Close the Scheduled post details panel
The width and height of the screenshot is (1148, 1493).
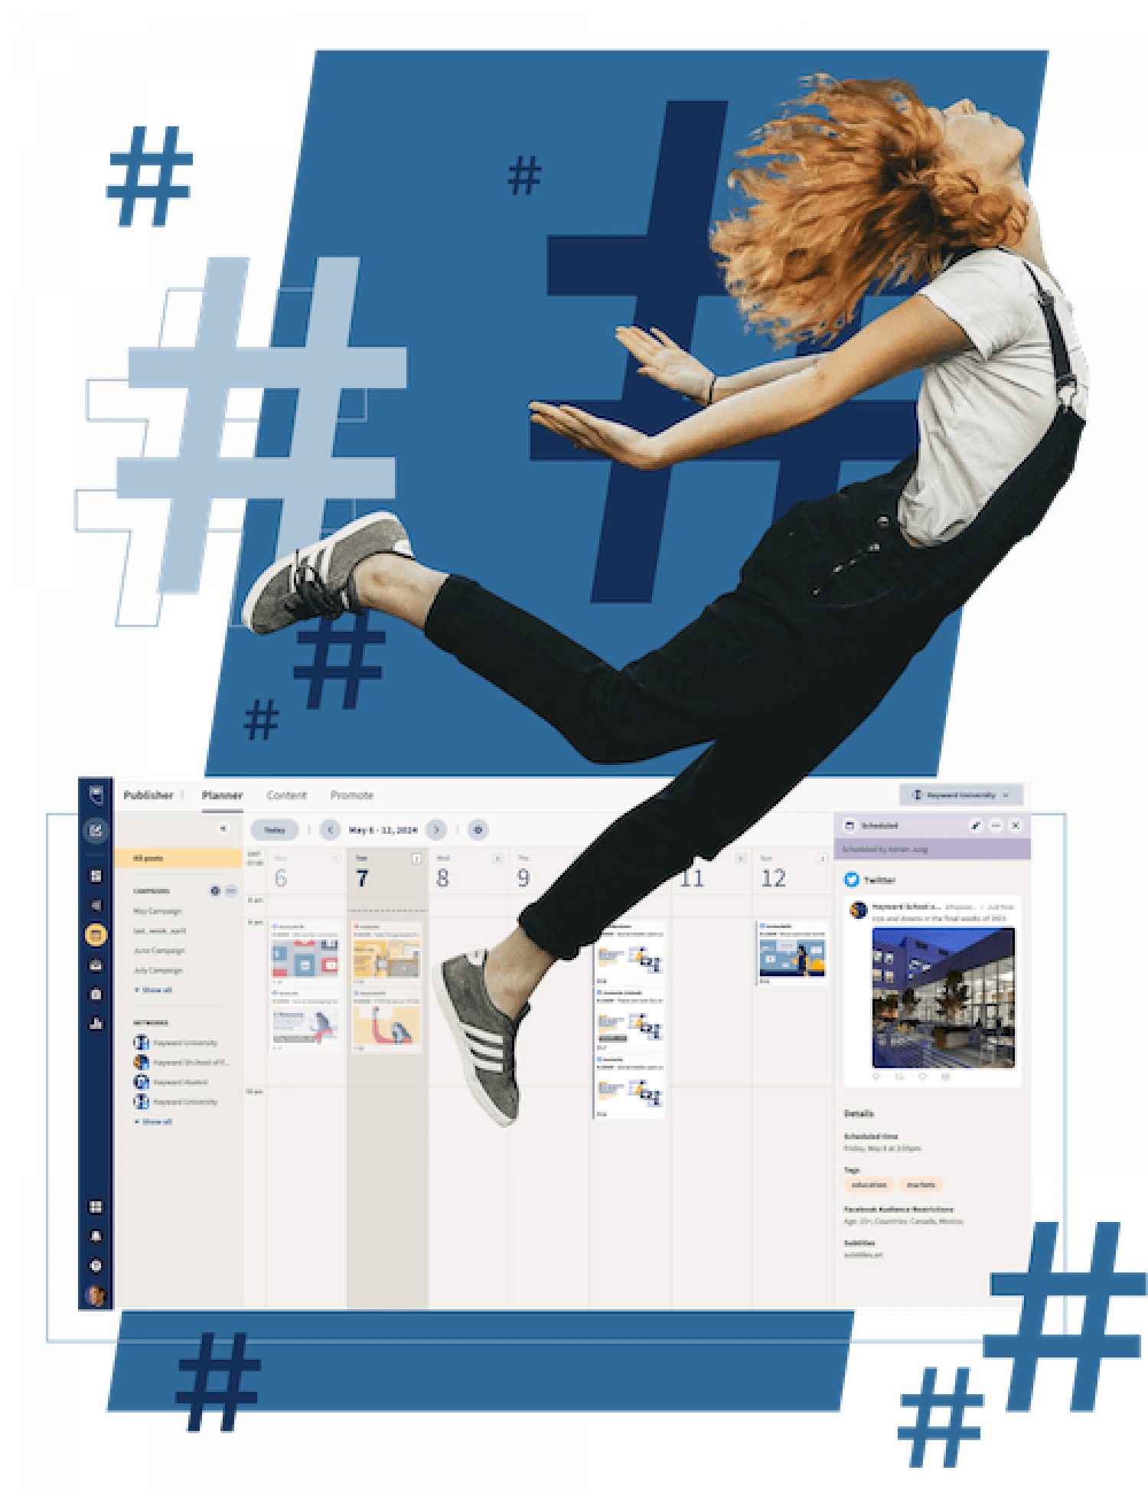point(1016,825)
